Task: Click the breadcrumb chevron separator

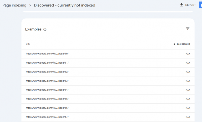Action: click(30, 5)
